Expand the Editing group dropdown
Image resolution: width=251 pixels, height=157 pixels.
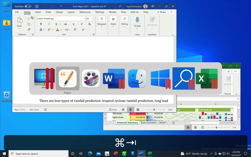click(124, 27)
